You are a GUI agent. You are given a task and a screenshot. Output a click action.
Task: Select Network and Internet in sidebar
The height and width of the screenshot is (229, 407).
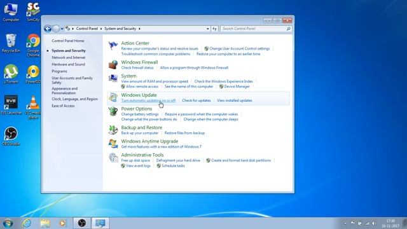68,57
